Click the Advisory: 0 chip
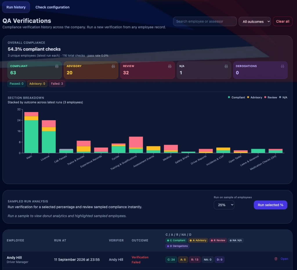The image size is (297, 270). pos(37,84)
